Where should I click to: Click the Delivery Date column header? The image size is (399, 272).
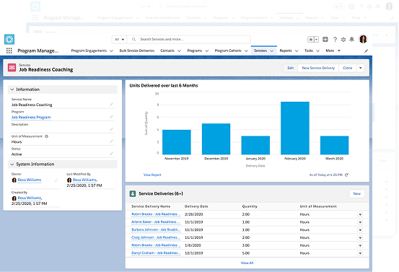click(x=196, y=206)
